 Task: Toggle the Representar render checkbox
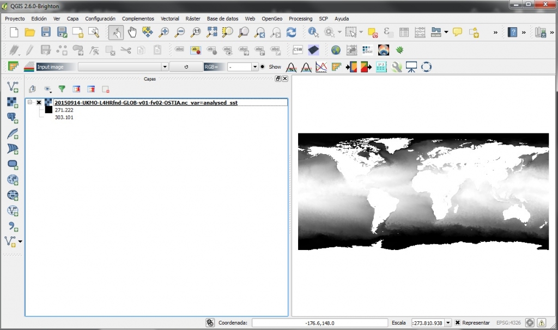coord(458,323)
